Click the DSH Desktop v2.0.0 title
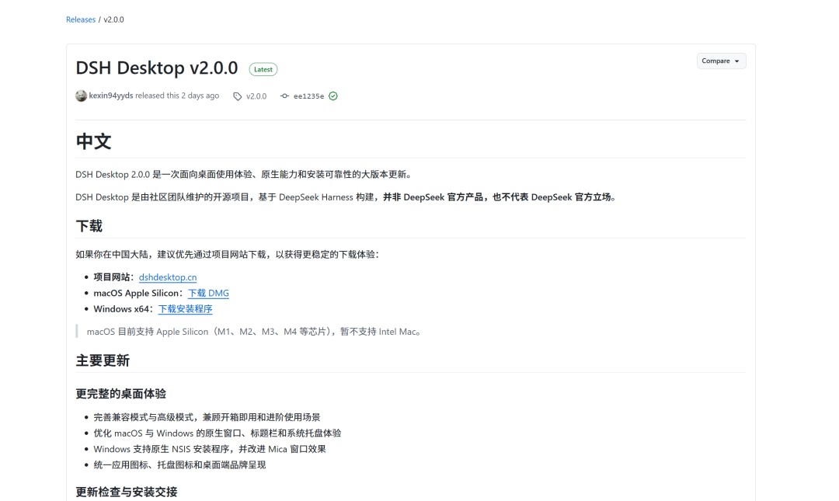Image resolution: width=839 pixels, height=501 pixels. click(157, 68)
